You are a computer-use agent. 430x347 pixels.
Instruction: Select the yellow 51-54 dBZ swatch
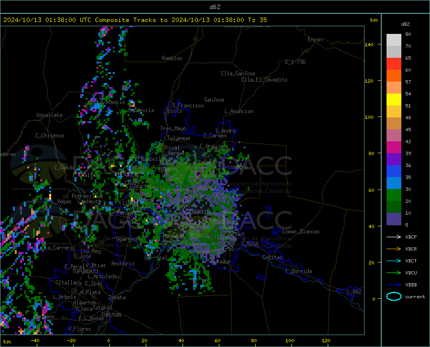394,100
